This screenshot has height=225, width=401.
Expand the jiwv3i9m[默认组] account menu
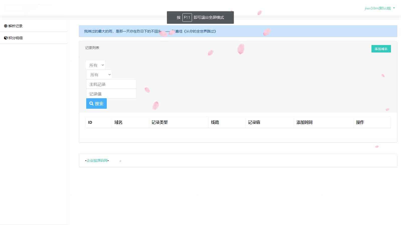(x=378, y=8)
